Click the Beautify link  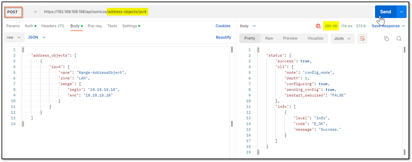point(224,37)
